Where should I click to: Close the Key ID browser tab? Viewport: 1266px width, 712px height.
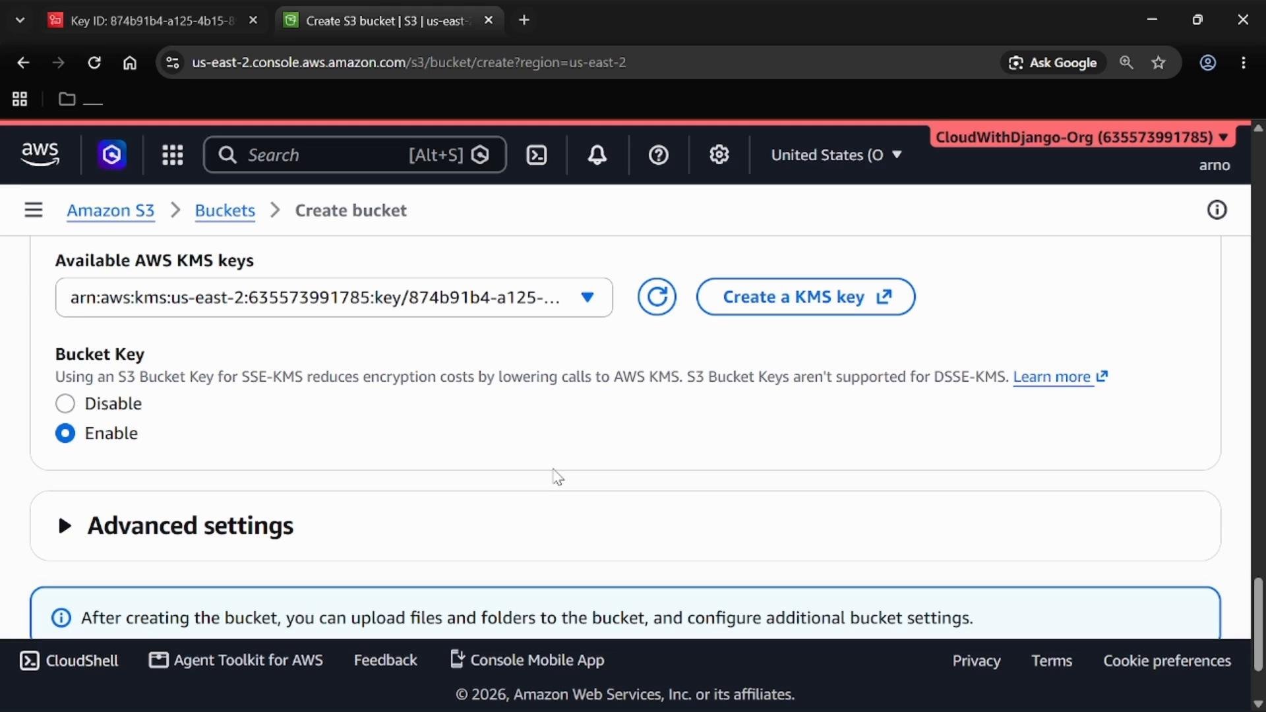click(x=253, y=20)
